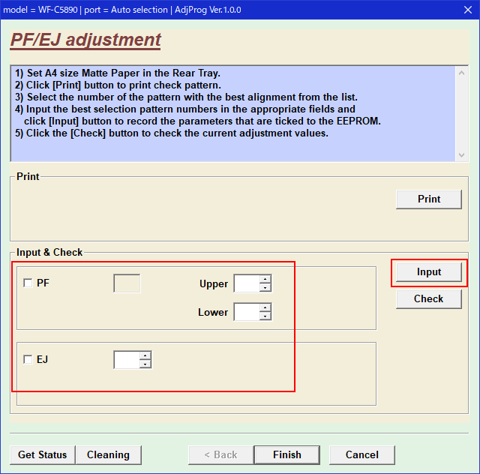Image resolution: width=480 pixels, height=474 pixels.
Task: Increase the Lower value with up arrow
Action: [265, 308]
